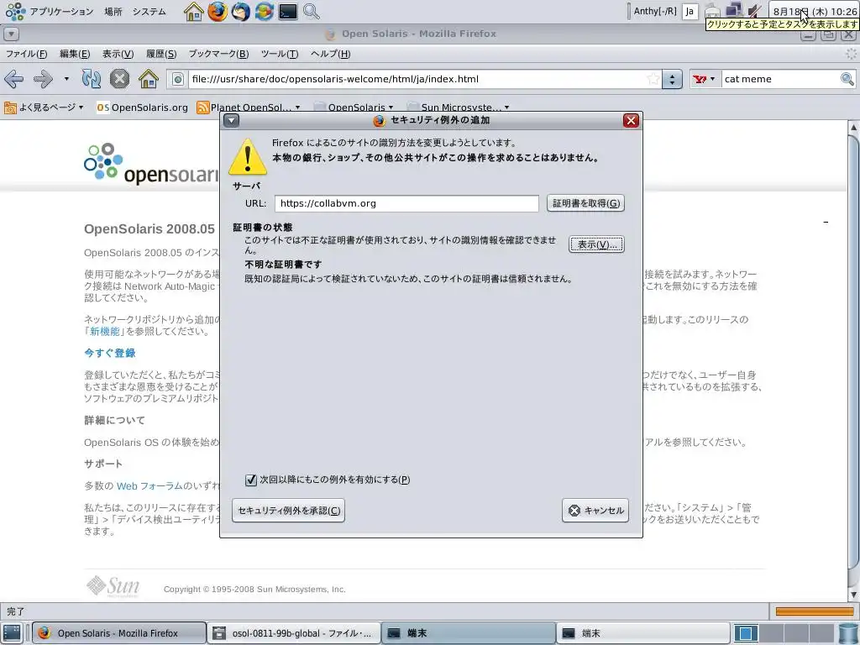Open the address bar history dropdown

(x=672, y=80)
